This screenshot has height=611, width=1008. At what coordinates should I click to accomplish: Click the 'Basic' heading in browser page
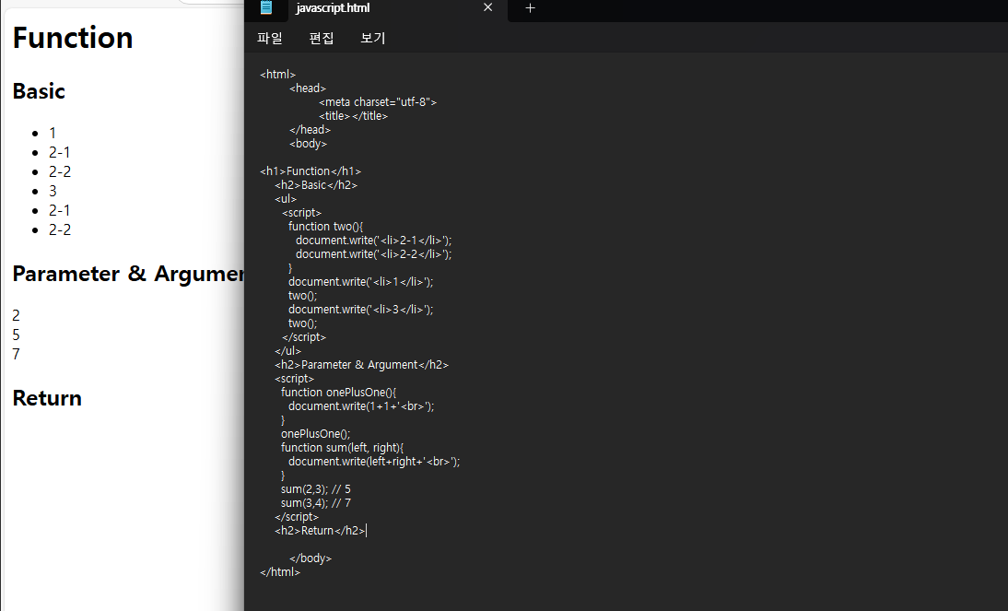click(x=39, y=91)
